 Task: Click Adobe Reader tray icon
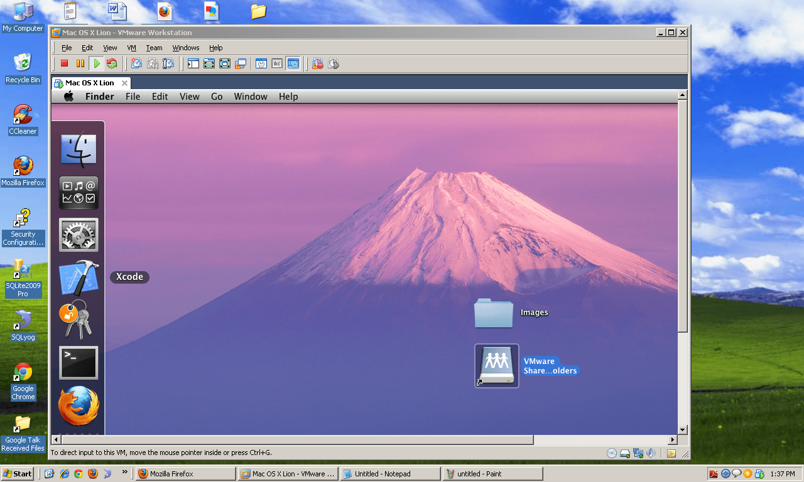[714, 474]
